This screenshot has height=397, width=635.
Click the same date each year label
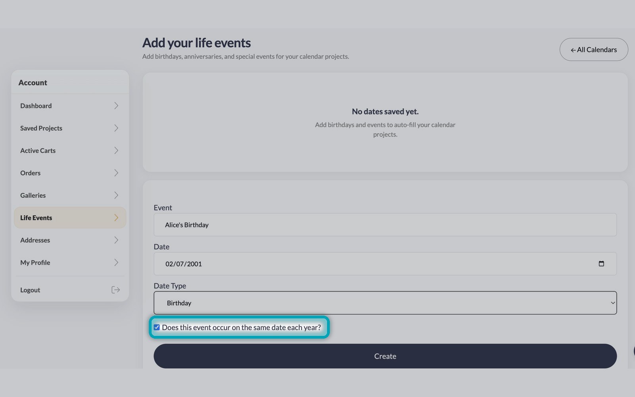(x=241, y=328)
